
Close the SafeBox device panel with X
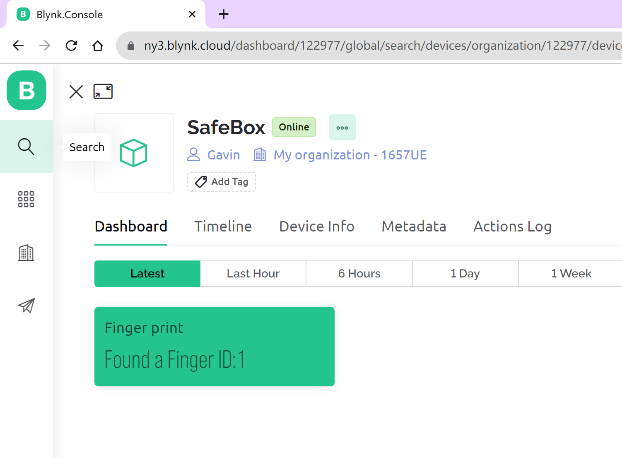(x=76, y=92)
